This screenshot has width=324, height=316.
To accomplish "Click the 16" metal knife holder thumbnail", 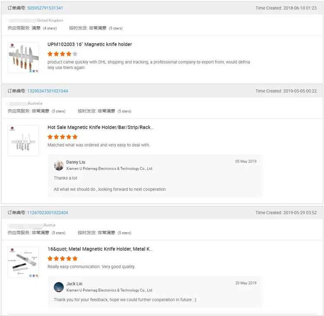I will point(23,262).
